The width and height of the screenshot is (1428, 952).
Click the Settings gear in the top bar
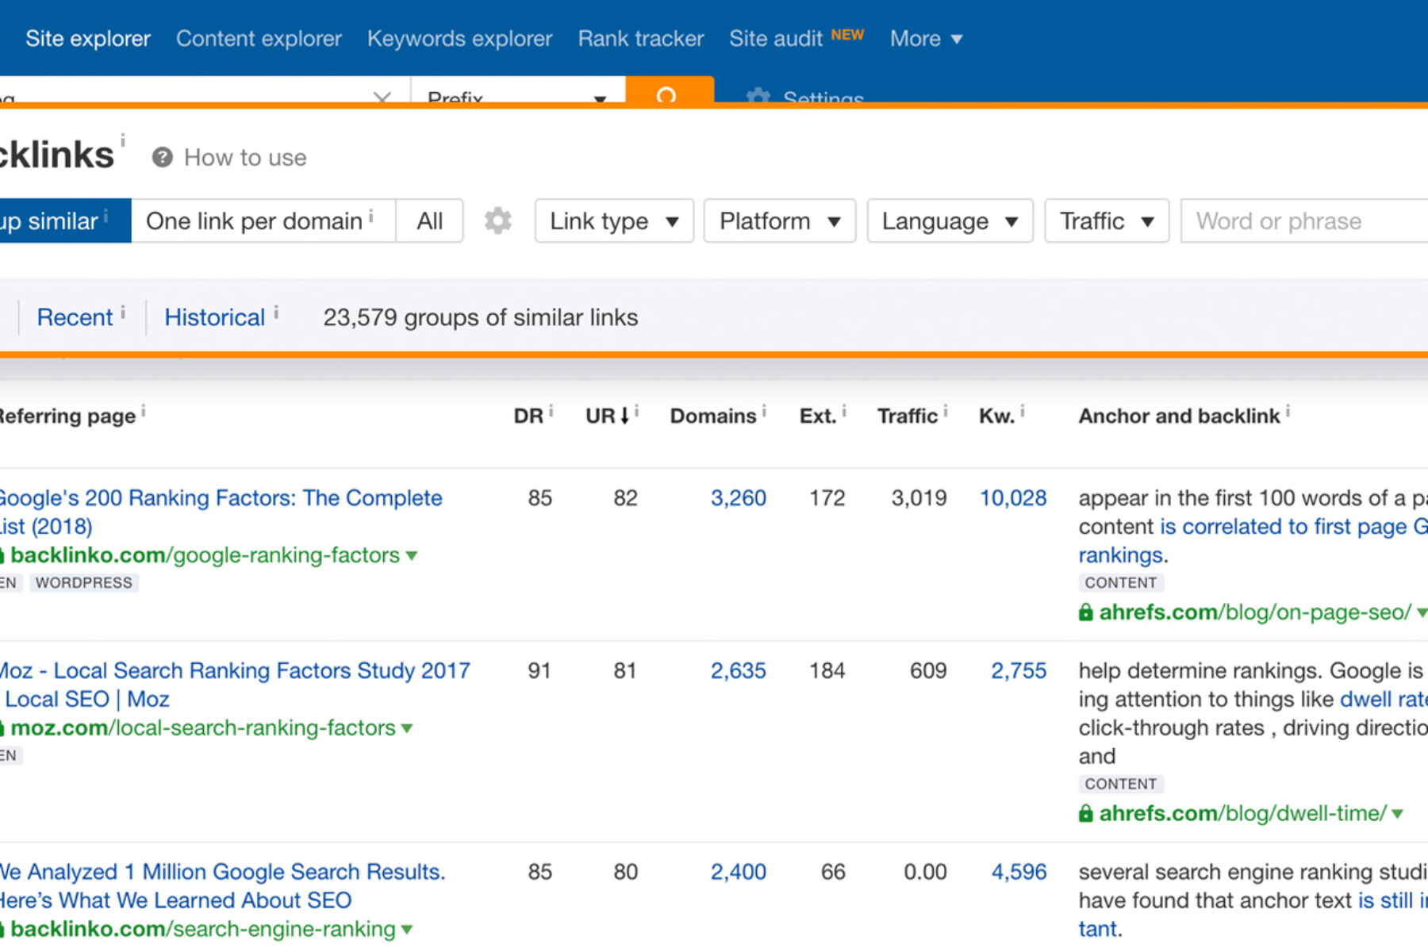[x=758, y=95]
